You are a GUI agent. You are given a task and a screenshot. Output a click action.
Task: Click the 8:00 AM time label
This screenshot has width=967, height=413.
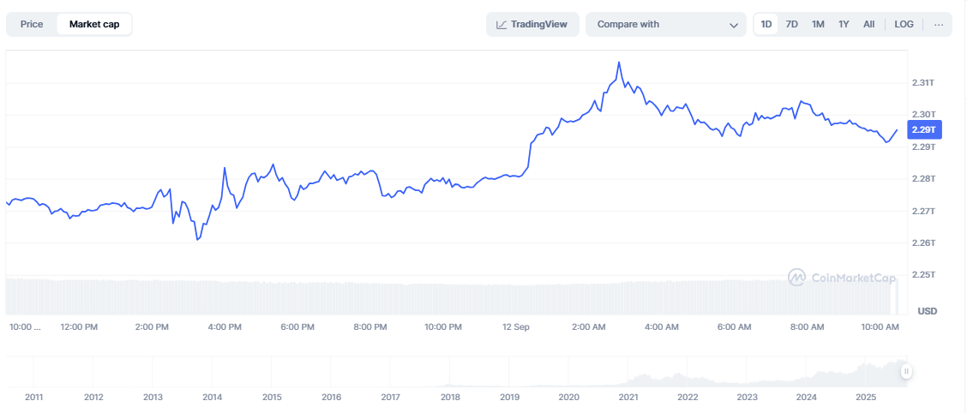tap(806, 326)
